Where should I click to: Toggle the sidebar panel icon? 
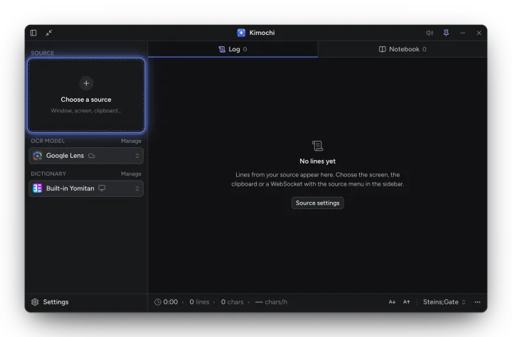click(33, 33)
